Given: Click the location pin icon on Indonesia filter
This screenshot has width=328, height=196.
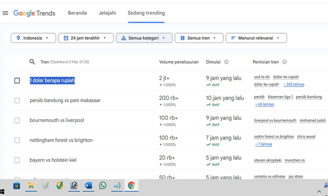Looking at the screenshot, I should [19, 38].
